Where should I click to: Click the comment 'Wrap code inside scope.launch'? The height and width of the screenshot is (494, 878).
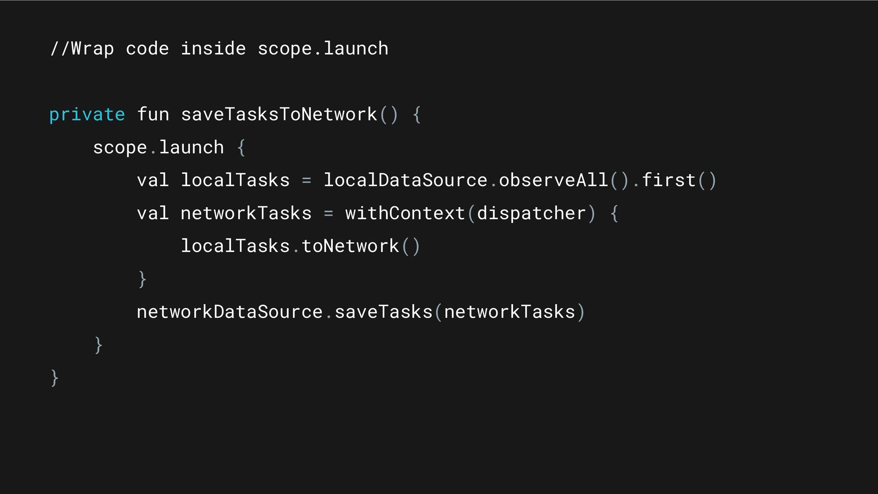[x=219, y=48]
